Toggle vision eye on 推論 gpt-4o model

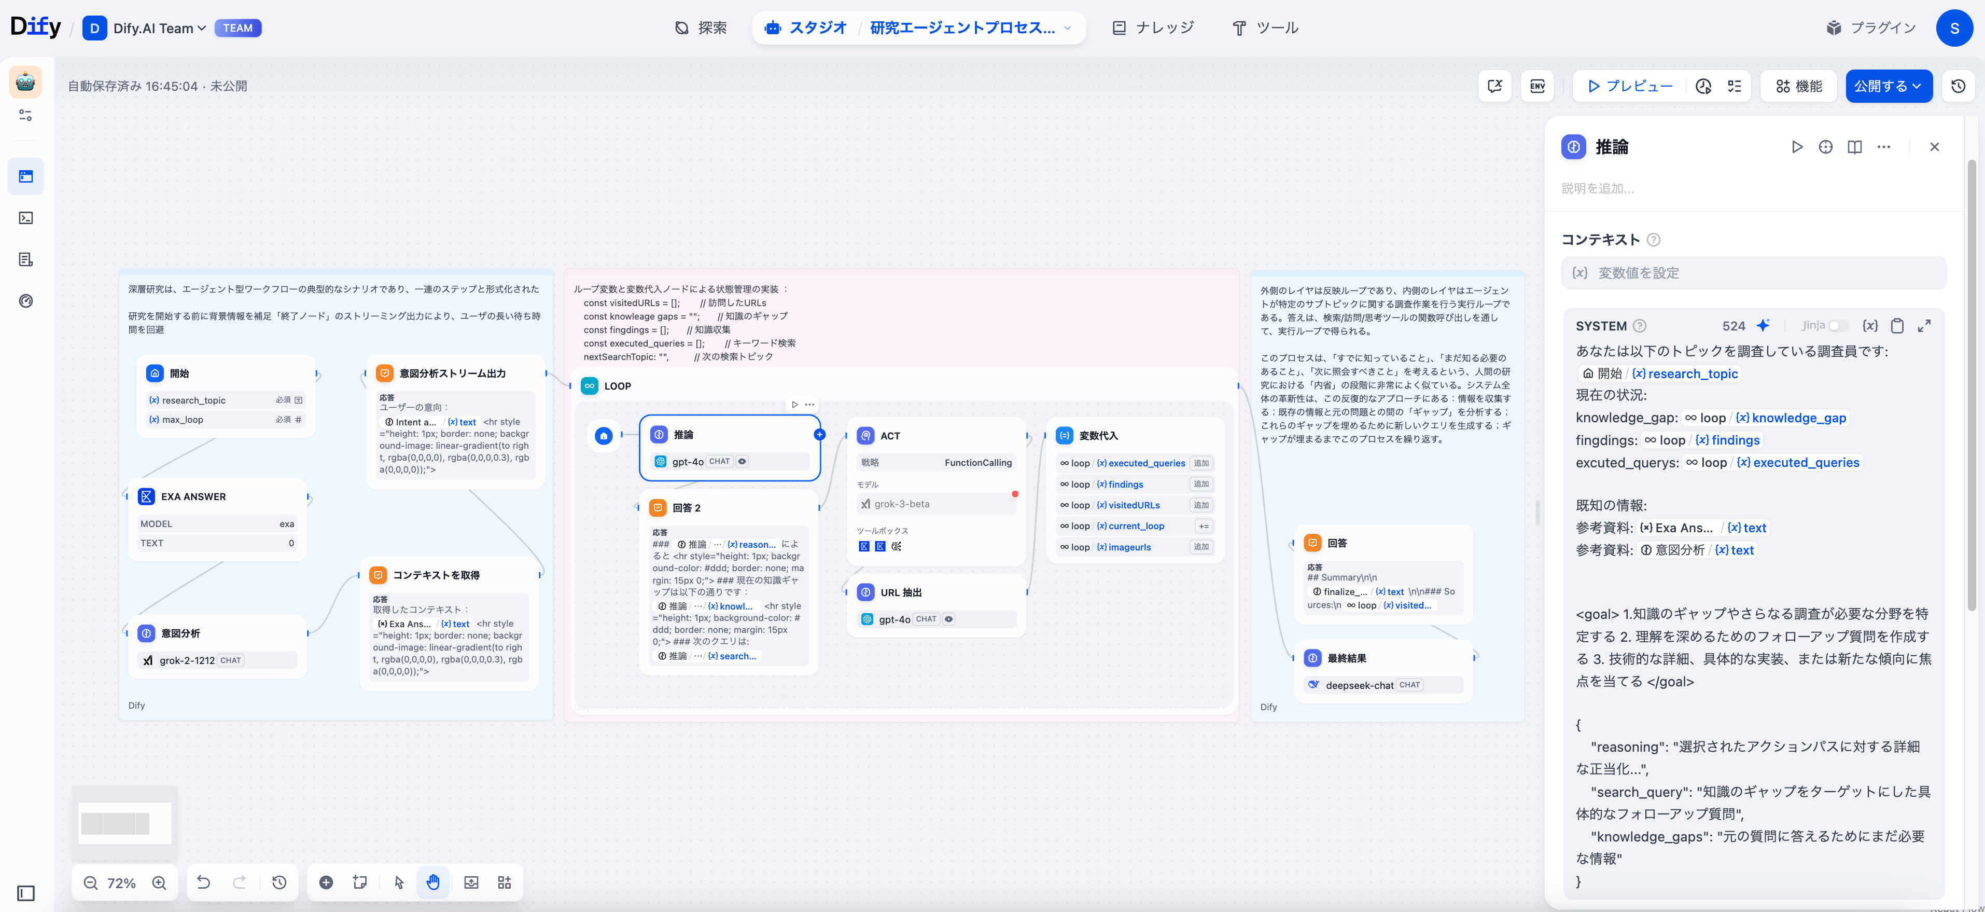[x=742, y=461]
